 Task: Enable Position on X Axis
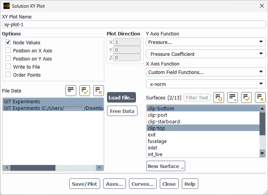click(x=8, y=50)
